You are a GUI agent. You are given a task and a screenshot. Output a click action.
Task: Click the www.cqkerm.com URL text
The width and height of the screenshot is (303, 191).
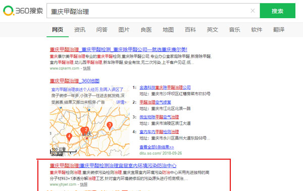tap(65, 68)
